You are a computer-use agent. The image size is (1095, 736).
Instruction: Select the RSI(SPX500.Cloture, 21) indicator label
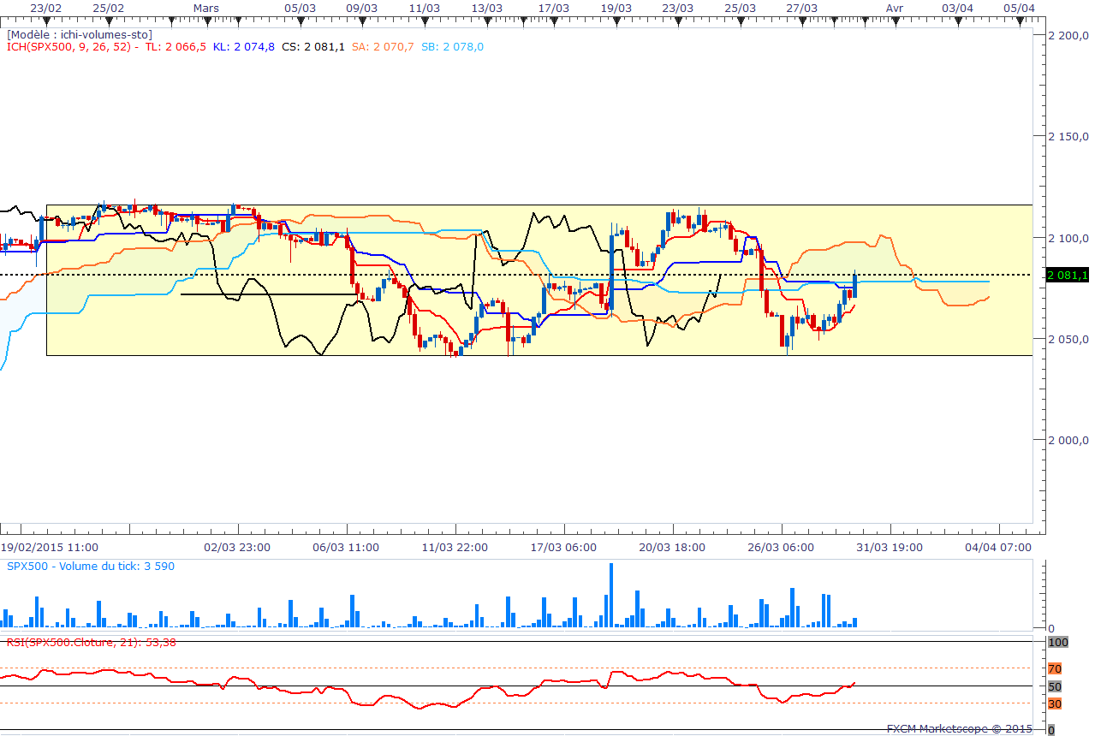click(x=92, y=641)
